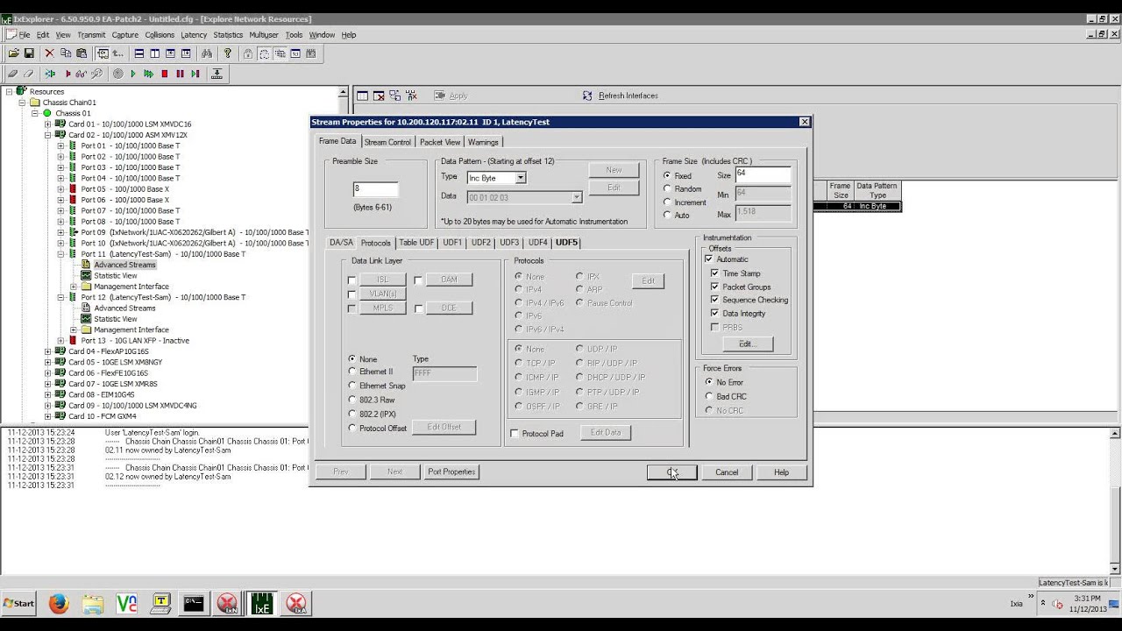
Task: Click the dialog Help button
Action: [x=781, y=472]
